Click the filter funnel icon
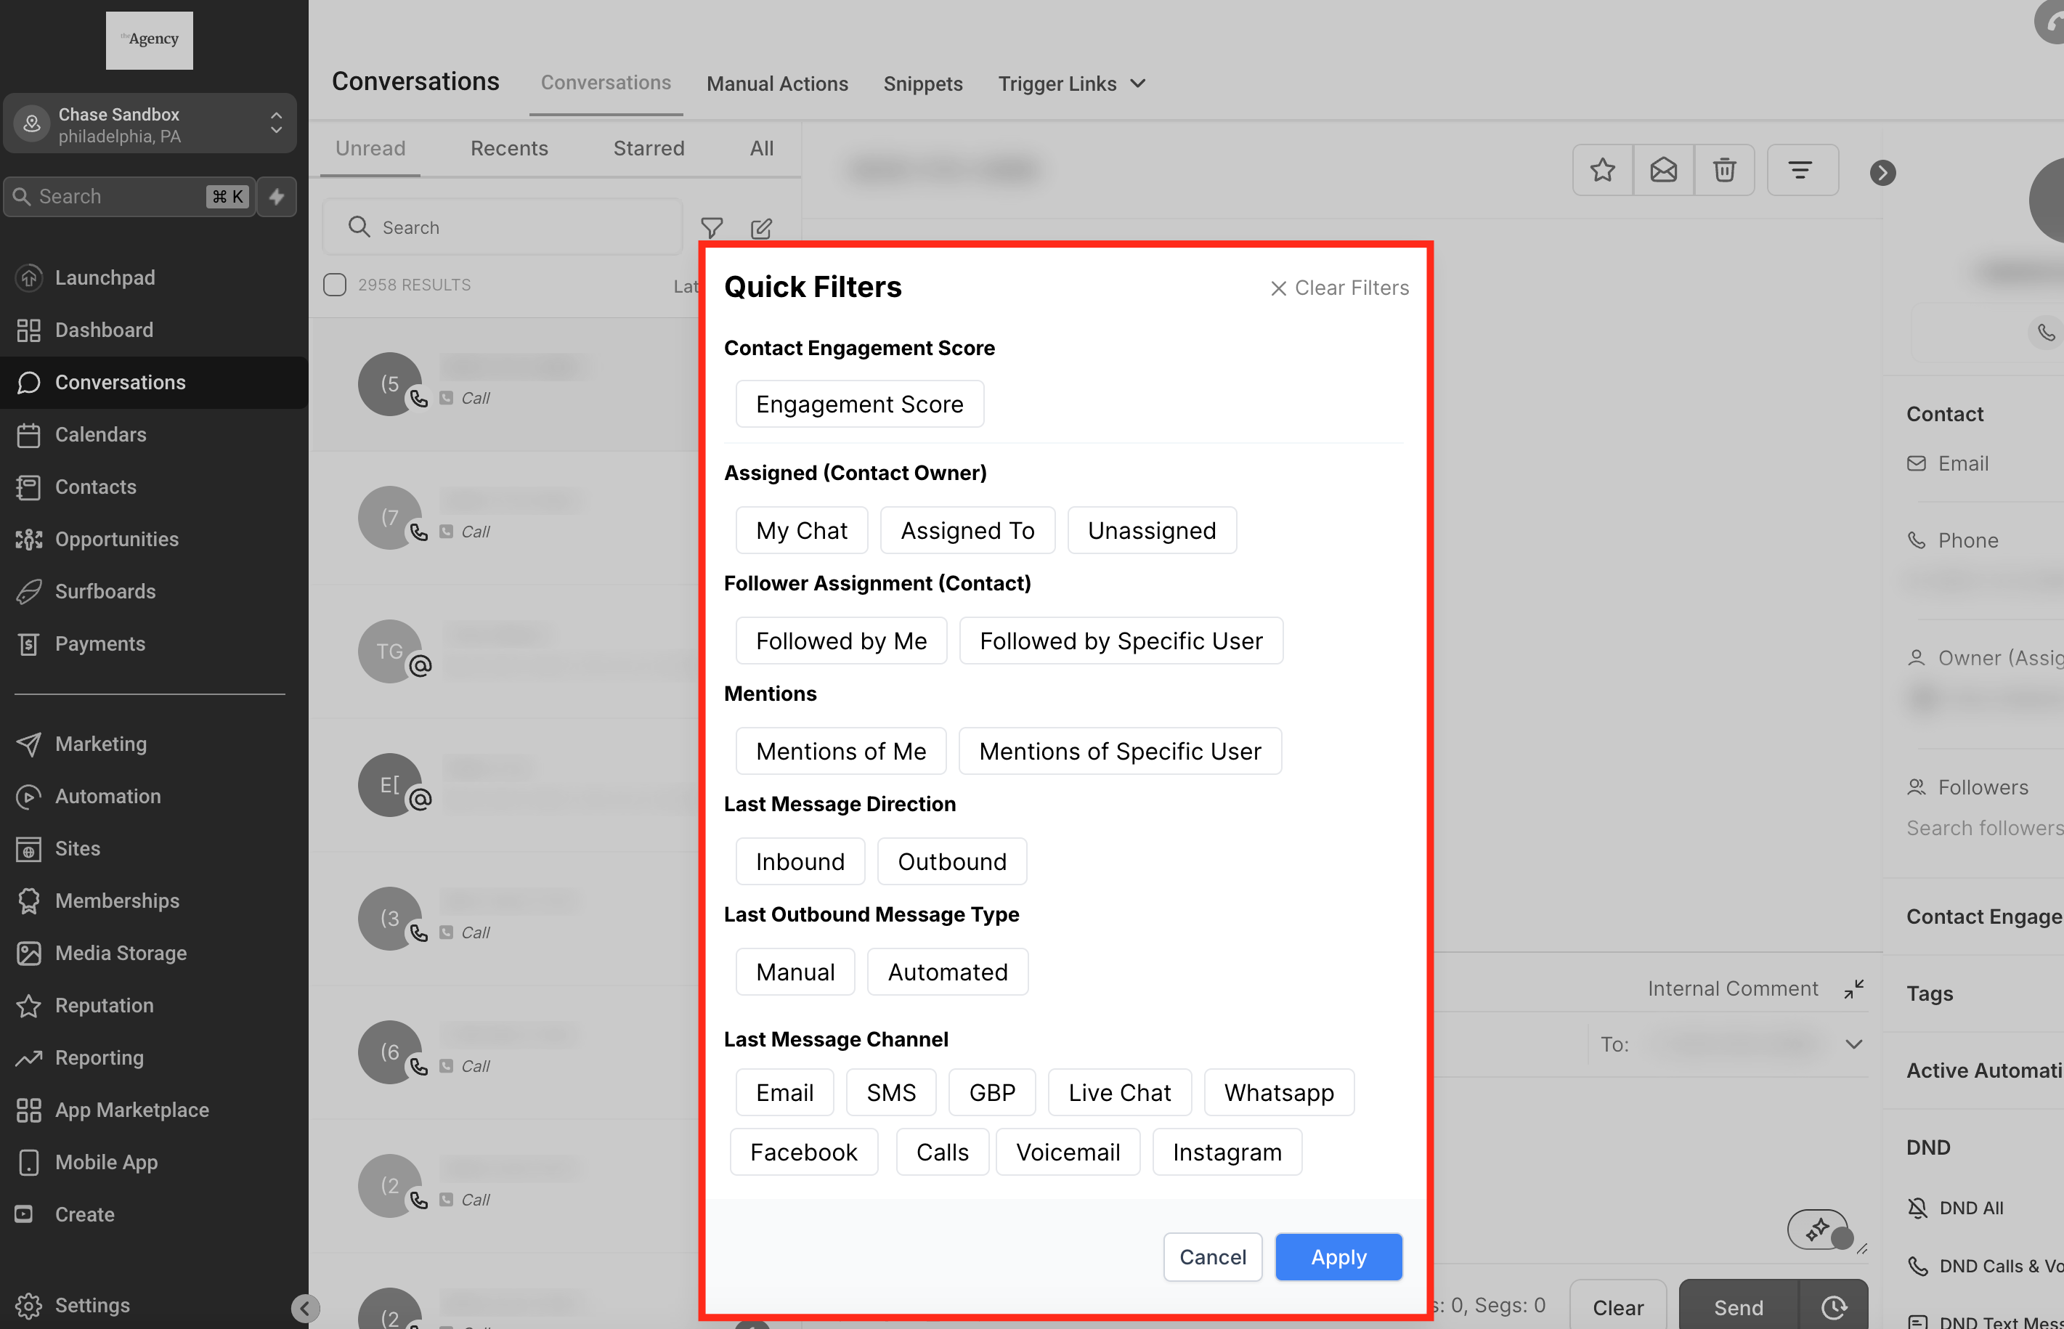2064x1329 pixels. pyautogui.click(x=711, y=228)
